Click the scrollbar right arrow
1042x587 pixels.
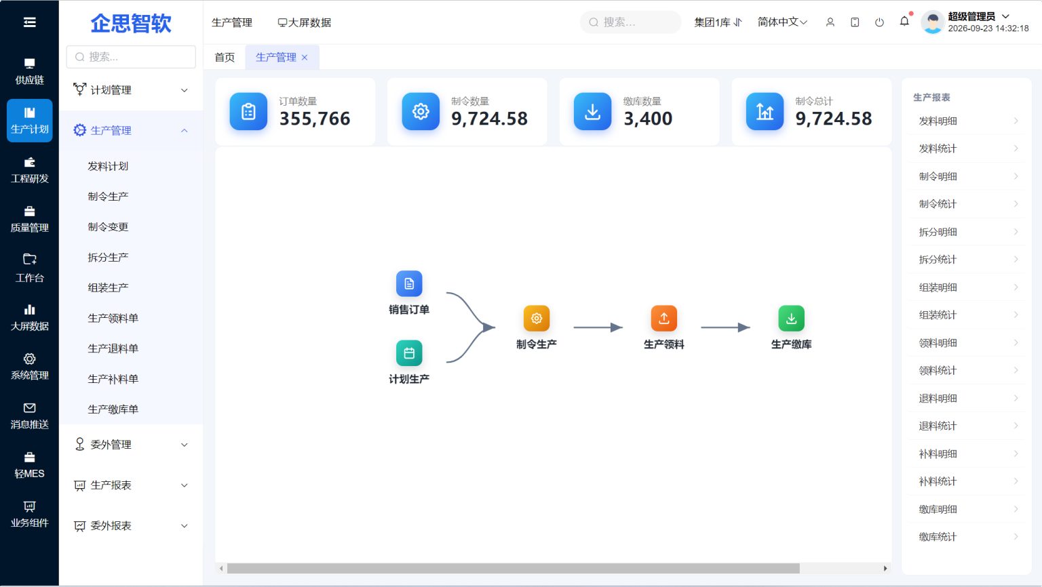point(885,569)
